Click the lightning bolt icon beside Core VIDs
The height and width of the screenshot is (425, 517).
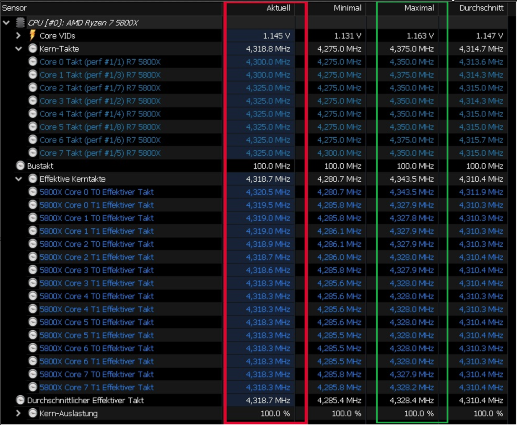[x=33, y=35]
